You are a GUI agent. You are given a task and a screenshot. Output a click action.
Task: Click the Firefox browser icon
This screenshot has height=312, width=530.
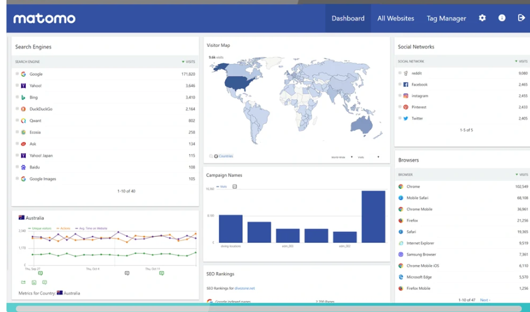[401, 221]
